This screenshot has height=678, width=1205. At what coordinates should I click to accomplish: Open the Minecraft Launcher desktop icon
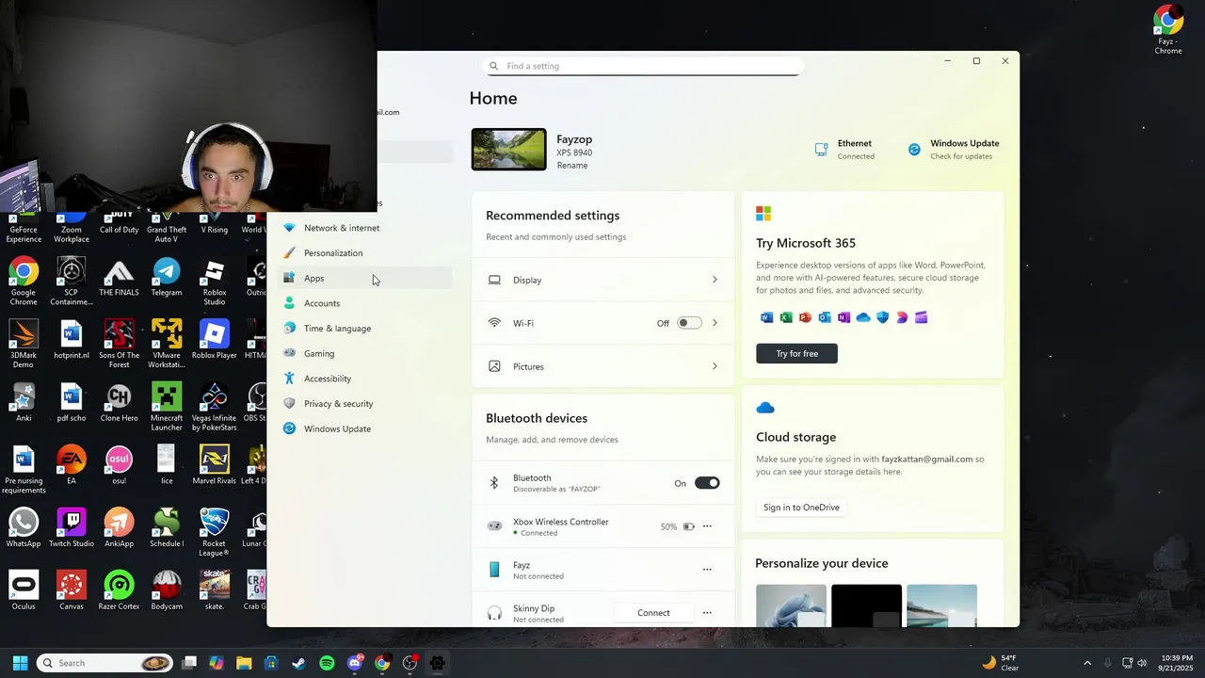pyautogui.click(x=167, y=407)
